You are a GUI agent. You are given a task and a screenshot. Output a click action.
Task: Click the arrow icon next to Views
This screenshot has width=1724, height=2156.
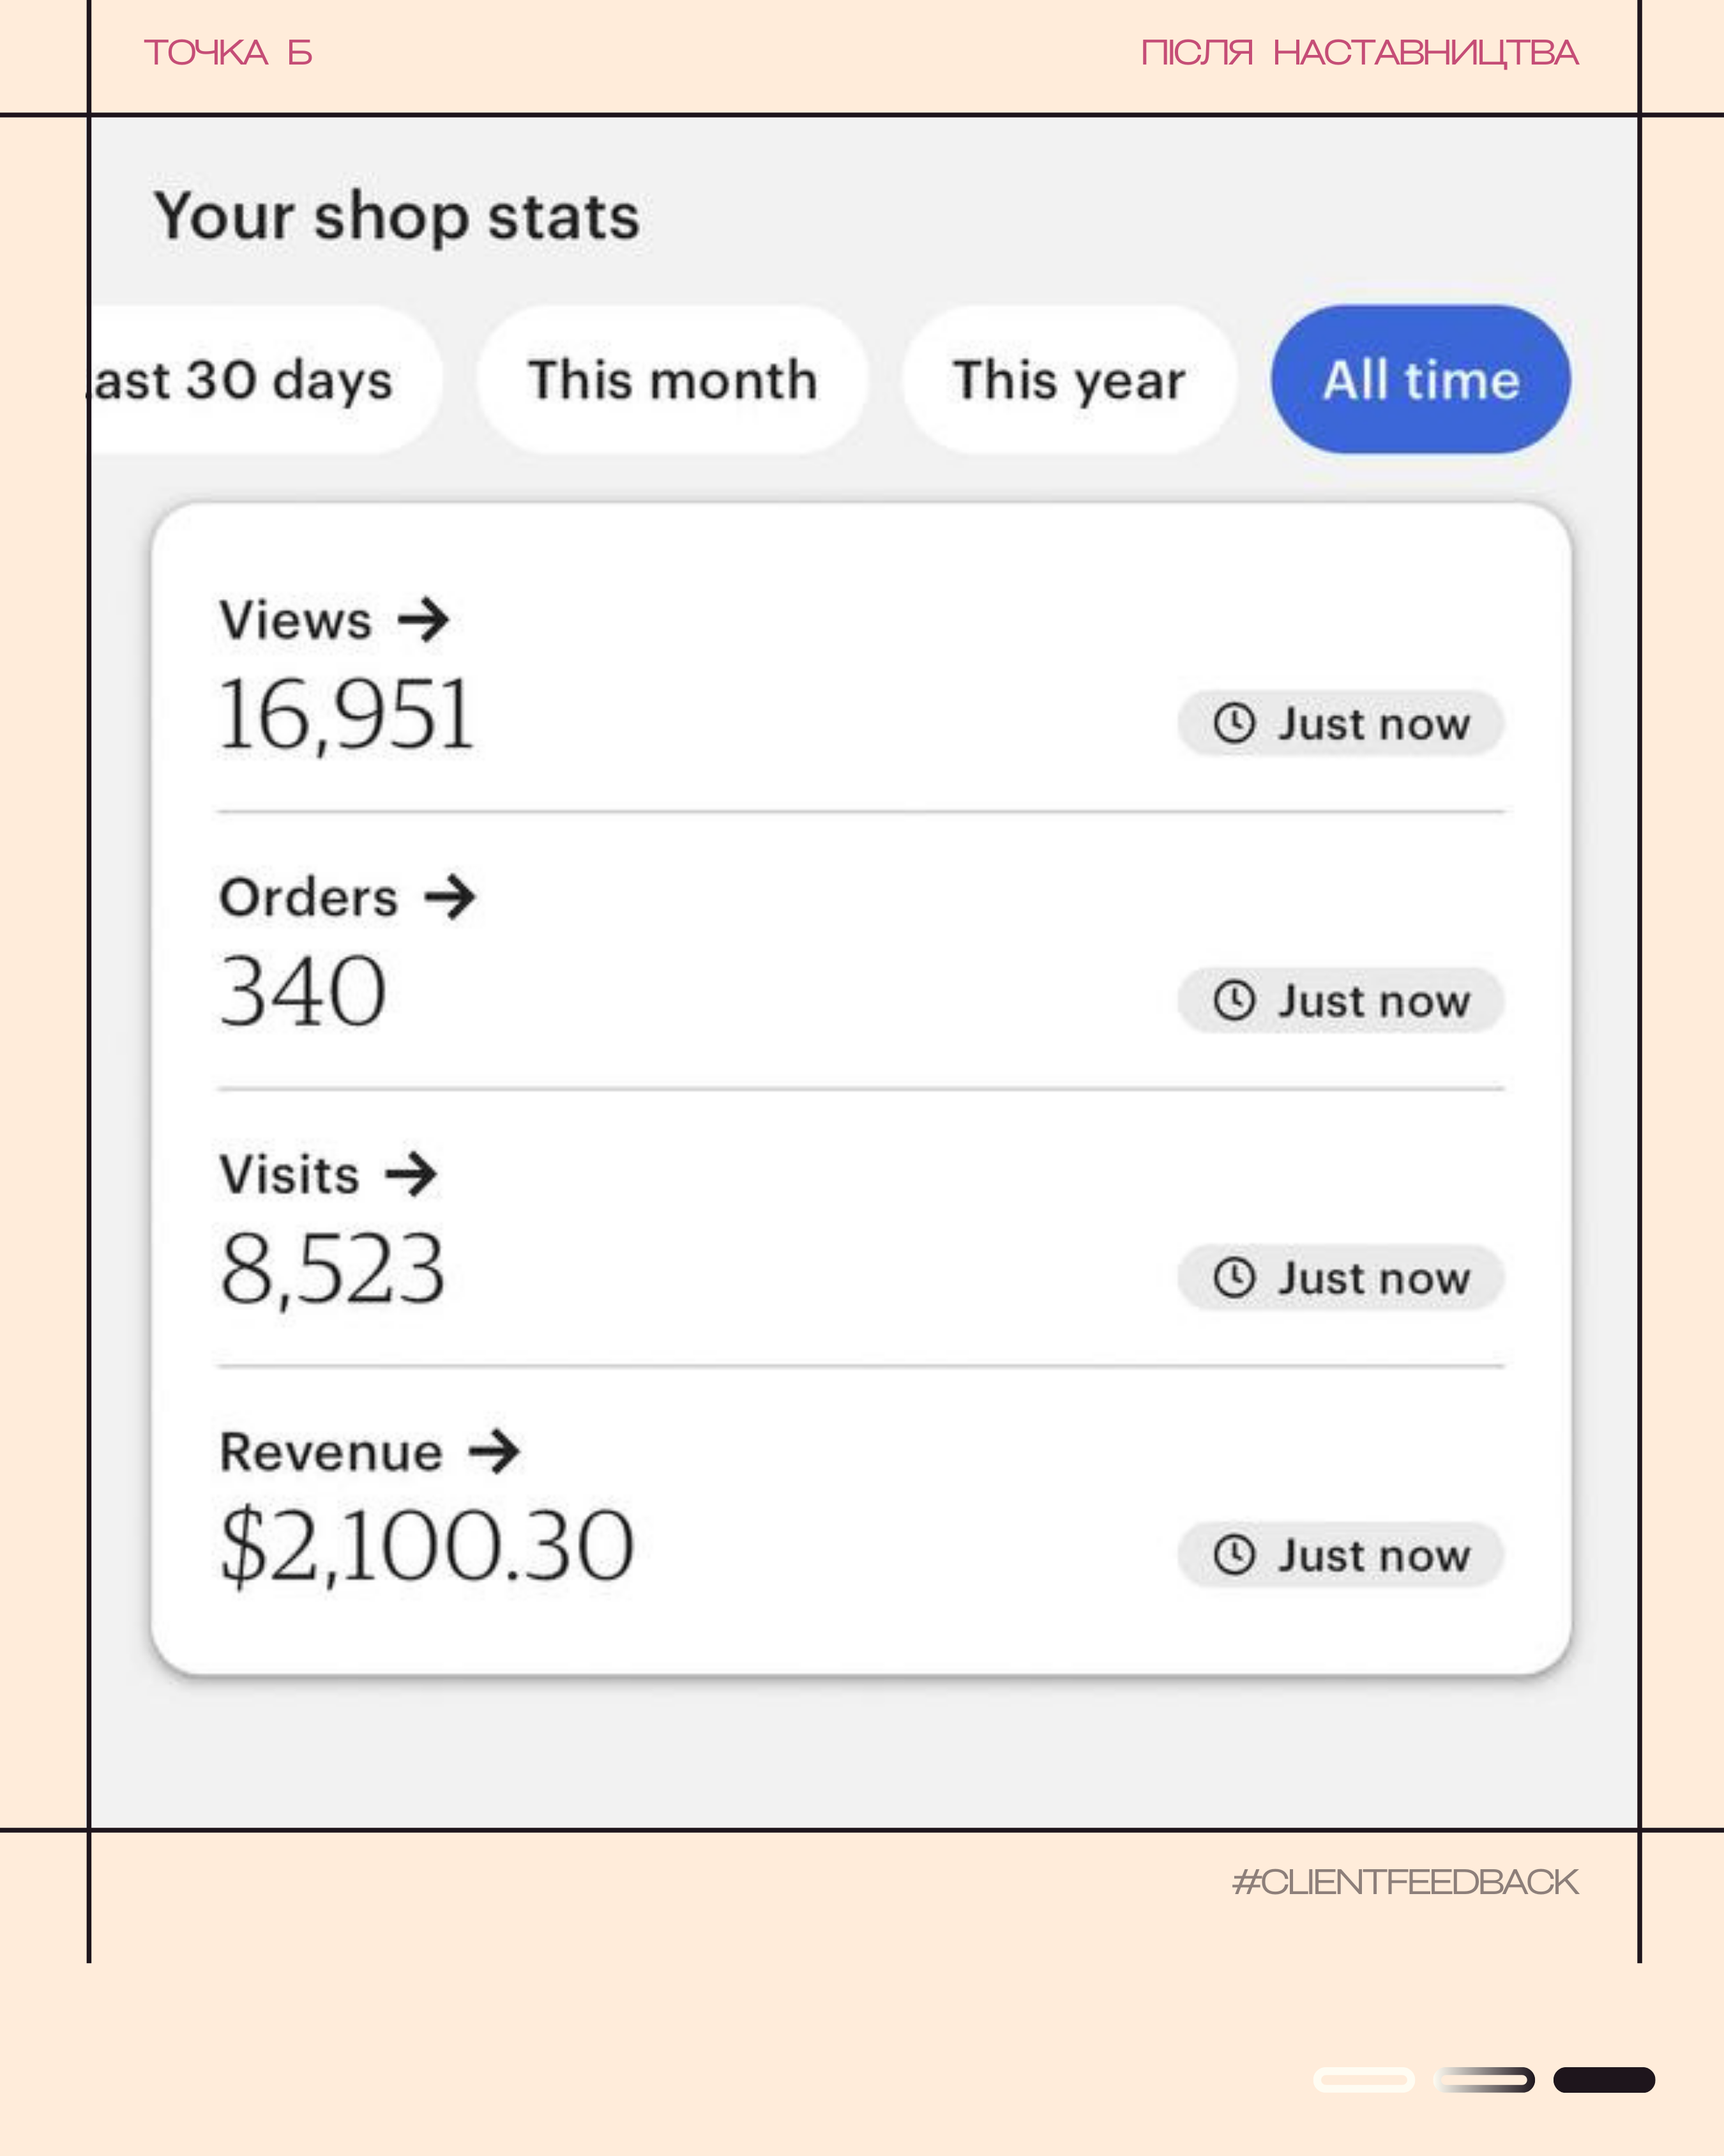[424, 620]
